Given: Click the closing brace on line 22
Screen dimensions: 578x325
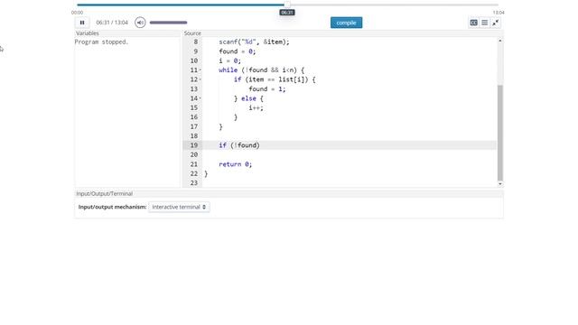Looking at the screenshot, I should [x=206, y=173].
